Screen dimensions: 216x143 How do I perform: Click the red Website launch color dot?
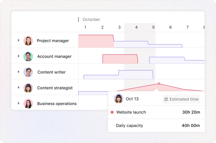(112, 112)
